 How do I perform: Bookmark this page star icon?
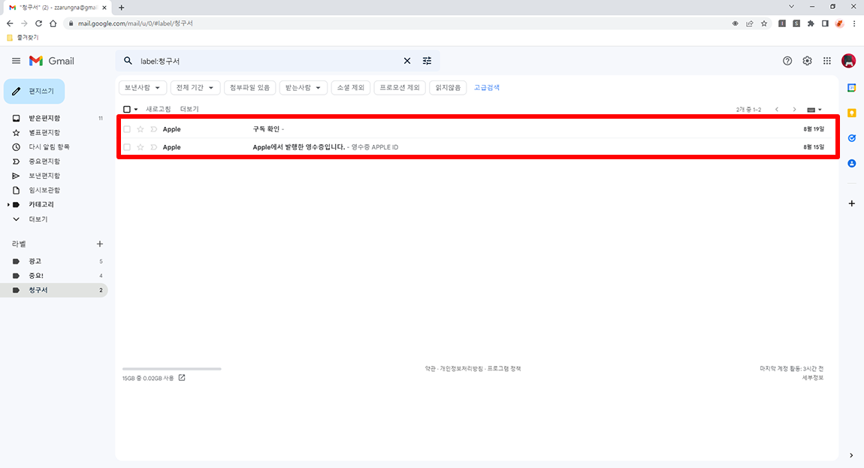[x=764, y=23]
